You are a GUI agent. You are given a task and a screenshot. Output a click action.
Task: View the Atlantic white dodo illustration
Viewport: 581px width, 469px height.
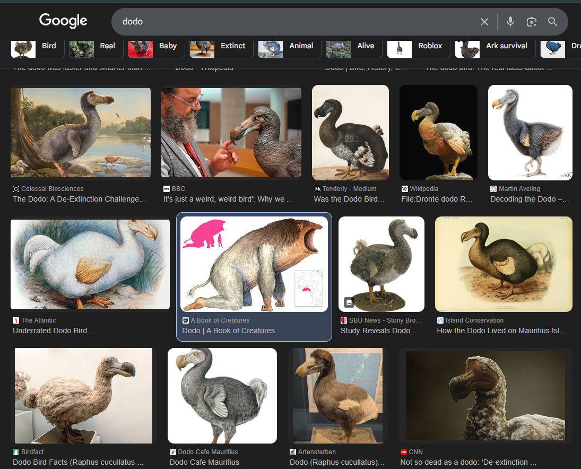(x=90, y=264)
